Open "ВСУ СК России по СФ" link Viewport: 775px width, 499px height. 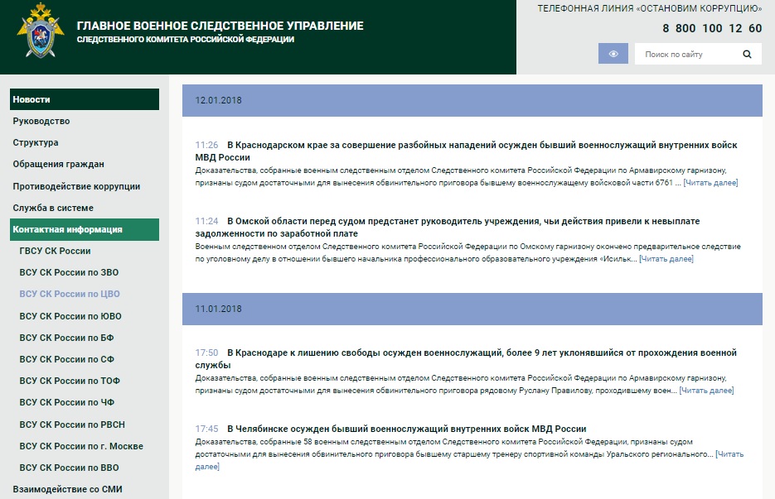pyautogui.click(x=67, y=359)
